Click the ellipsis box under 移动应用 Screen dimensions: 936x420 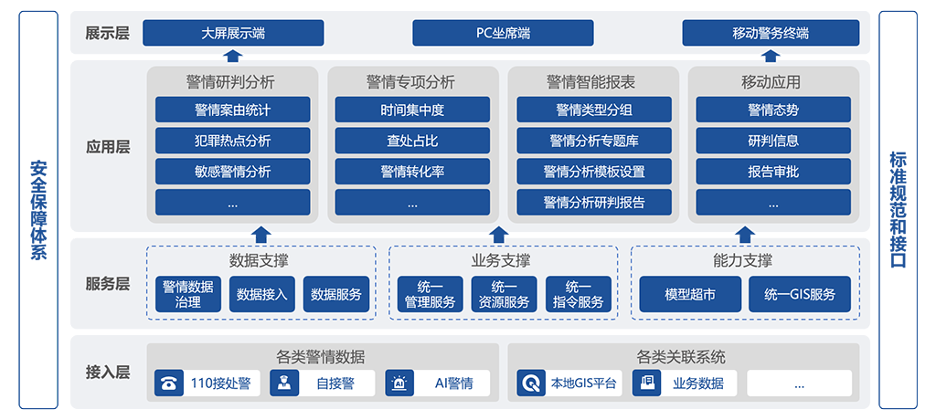click(x=773, y=203)
